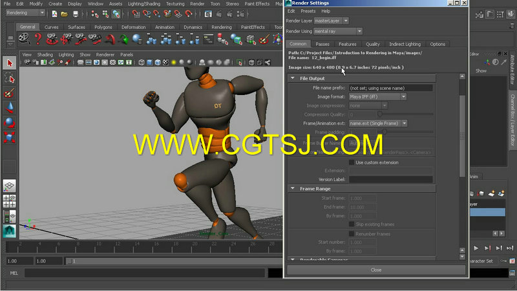Open the Dynamics shelf tab

[193, 27]
